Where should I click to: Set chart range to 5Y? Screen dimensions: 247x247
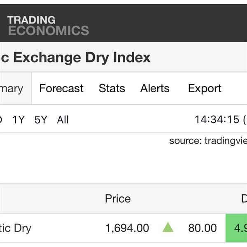pyautogui.click(x=41, y=119)
